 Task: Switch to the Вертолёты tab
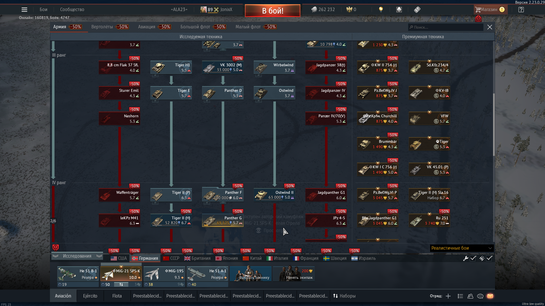pos(110,27)
